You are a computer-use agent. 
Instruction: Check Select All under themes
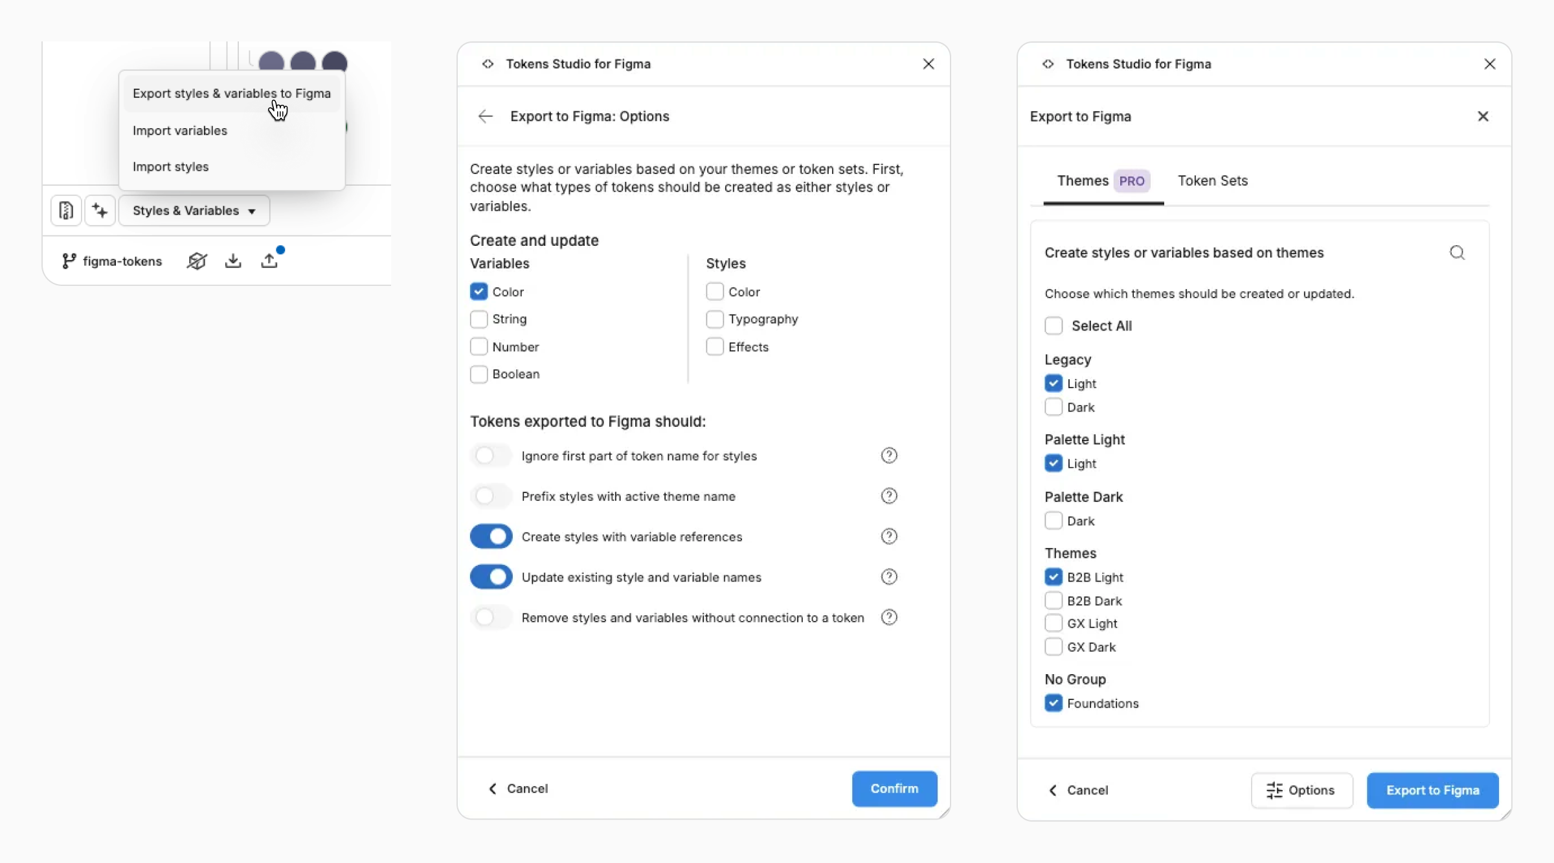[x=1053, y=325]
